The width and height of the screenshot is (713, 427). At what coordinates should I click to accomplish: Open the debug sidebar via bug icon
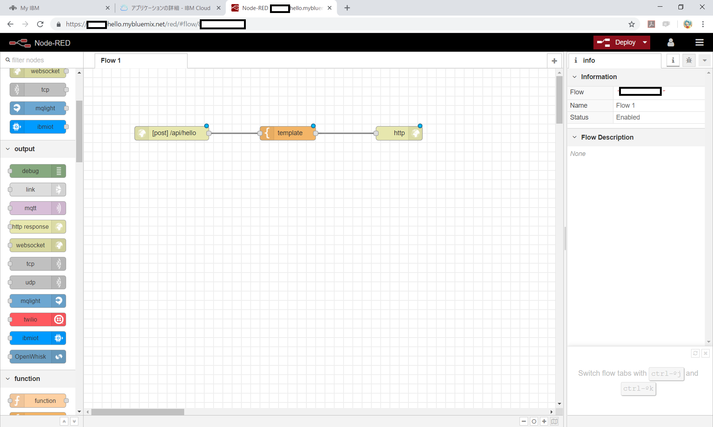click(689, 60)
